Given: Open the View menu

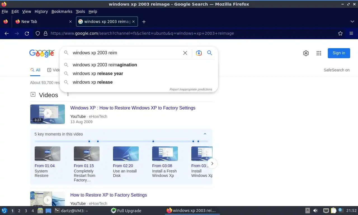Looking at the screenshot, I should 27,11.
